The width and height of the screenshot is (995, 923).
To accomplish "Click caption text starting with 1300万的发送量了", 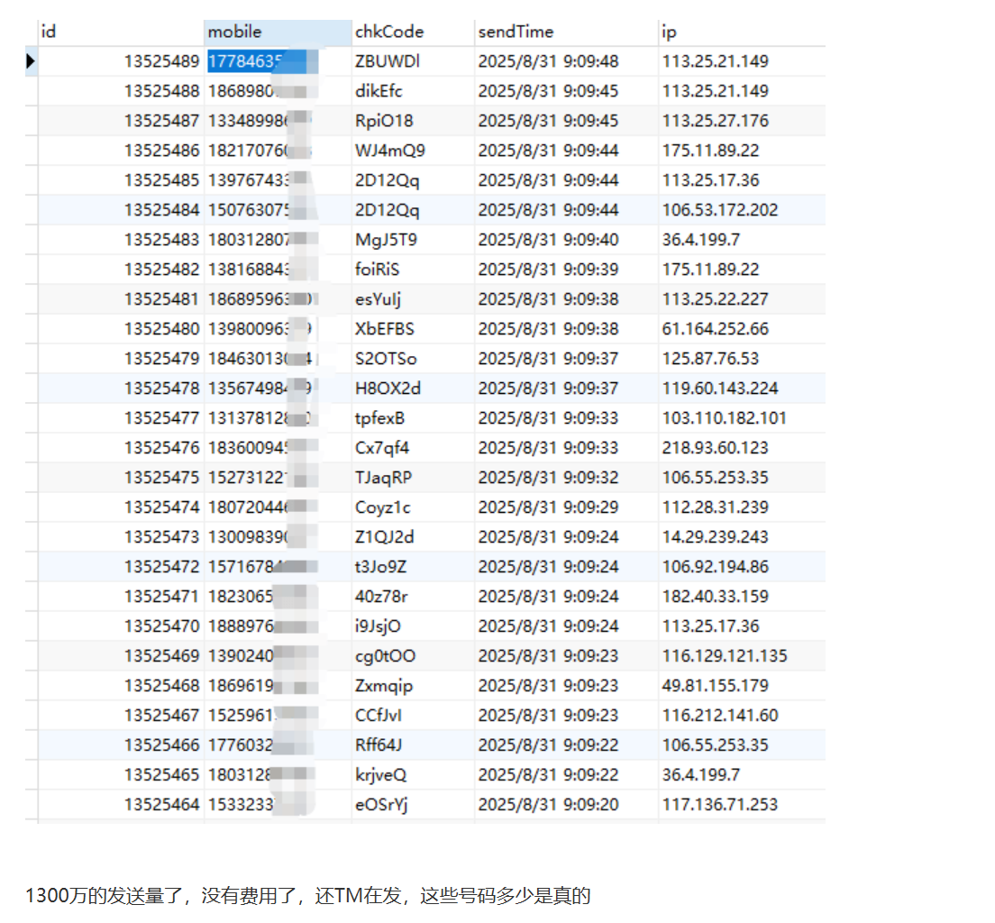I will click(307, 896).
